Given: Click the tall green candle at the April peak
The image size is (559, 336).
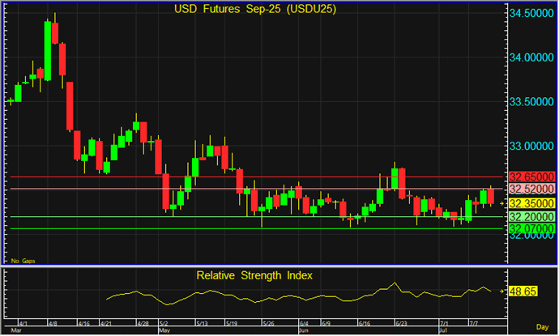Looking at the screenshot, I should (49, 50).
